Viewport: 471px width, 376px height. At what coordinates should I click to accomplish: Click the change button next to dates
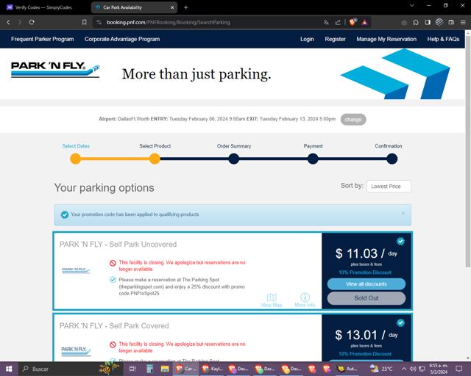353,120
